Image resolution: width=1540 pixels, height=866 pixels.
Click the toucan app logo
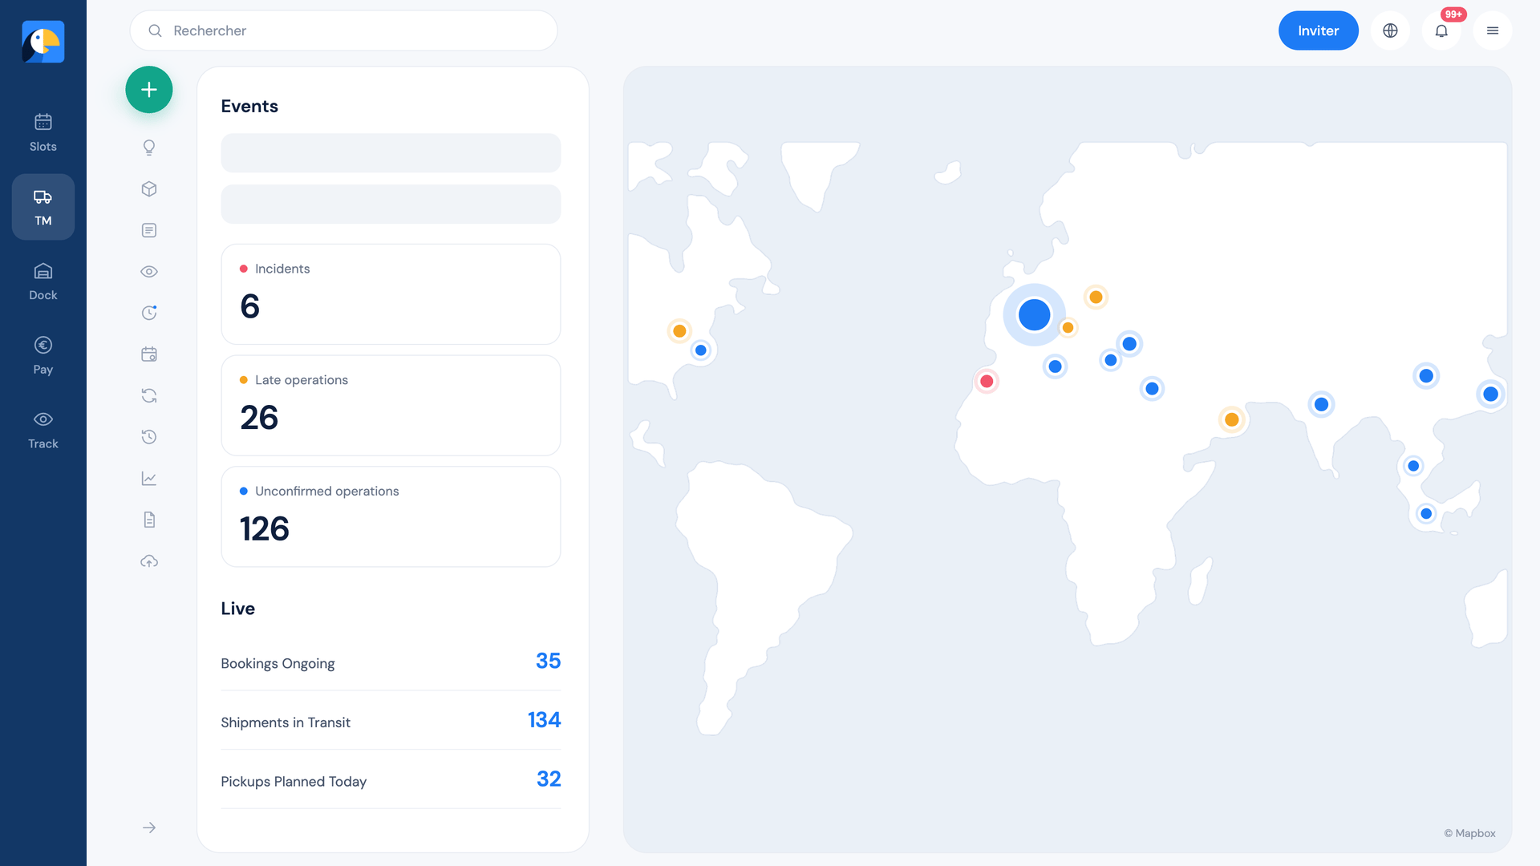click(43, 42)
